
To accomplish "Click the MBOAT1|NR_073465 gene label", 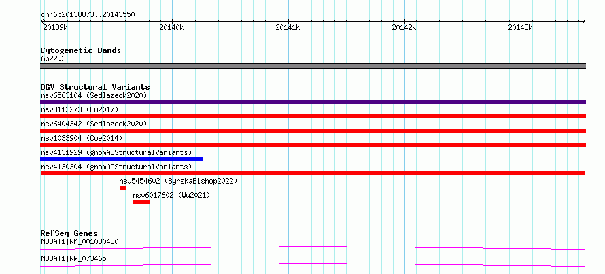I will coord(73,258).
